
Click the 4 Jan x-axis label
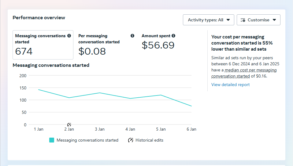(130, 129)
